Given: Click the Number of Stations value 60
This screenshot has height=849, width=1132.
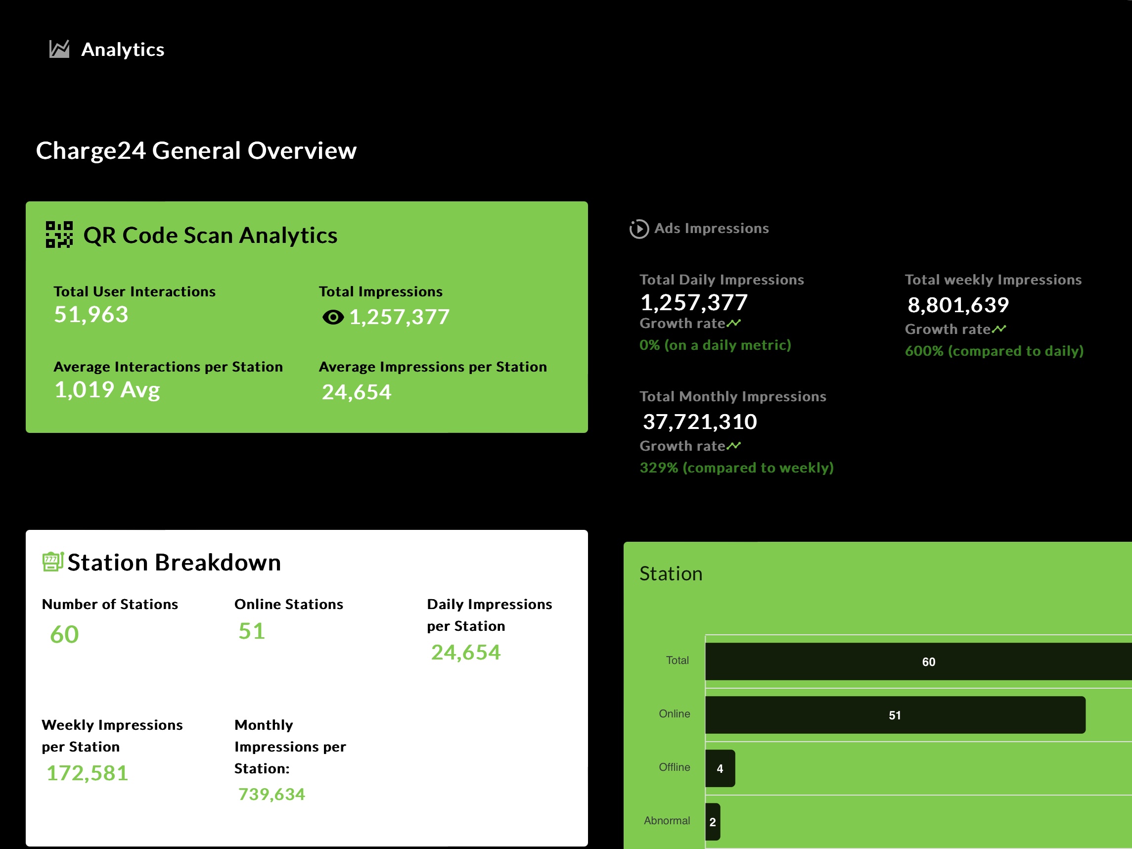Looking at the screenshot, I should pos(64,634).
